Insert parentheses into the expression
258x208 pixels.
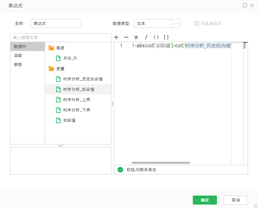point(156,37)
